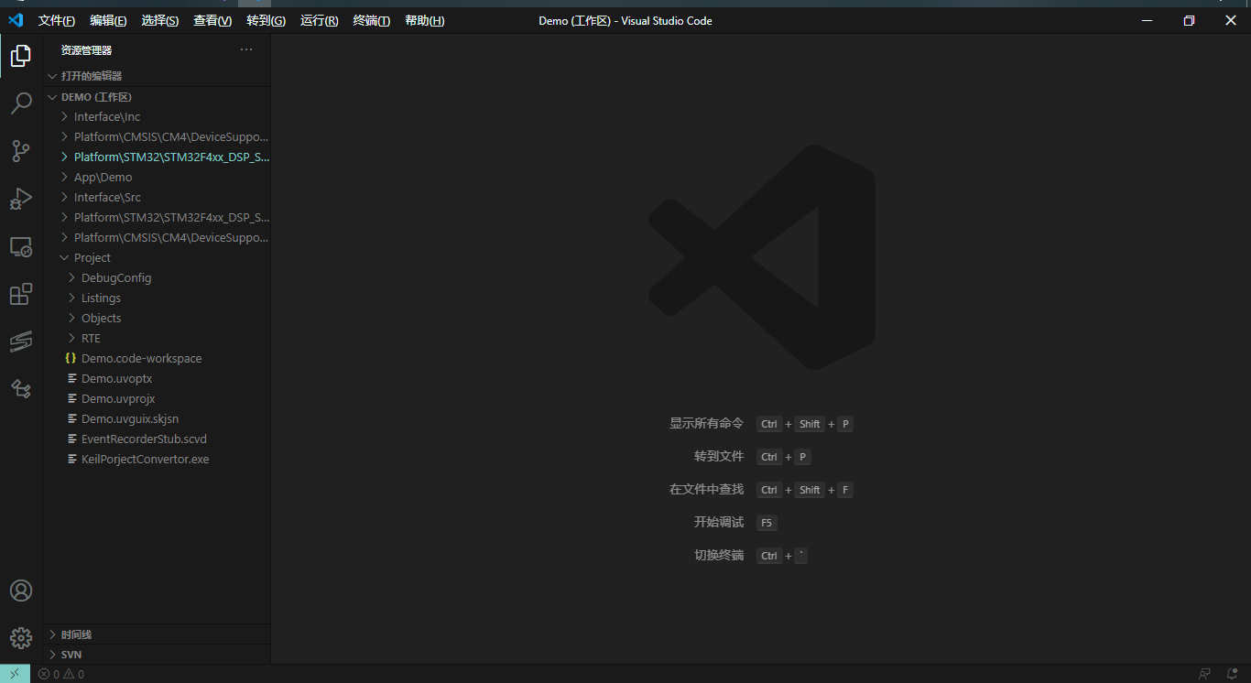The width and height of the screenshot is (1251, 683).
Task: Minimize the VS Code window
Action: [1147, 20]
